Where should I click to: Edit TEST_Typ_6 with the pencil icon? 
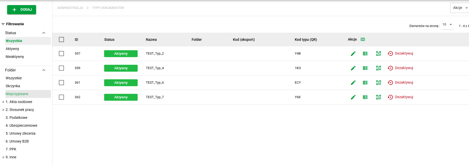pyautogui.click(x=353, y=83)
